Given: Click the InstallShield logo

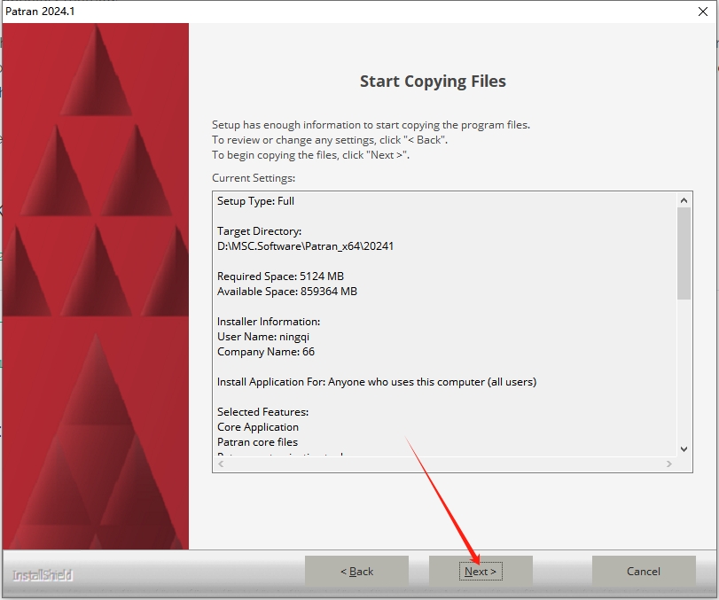Looking at the screenshot, I should coord(43,575).
